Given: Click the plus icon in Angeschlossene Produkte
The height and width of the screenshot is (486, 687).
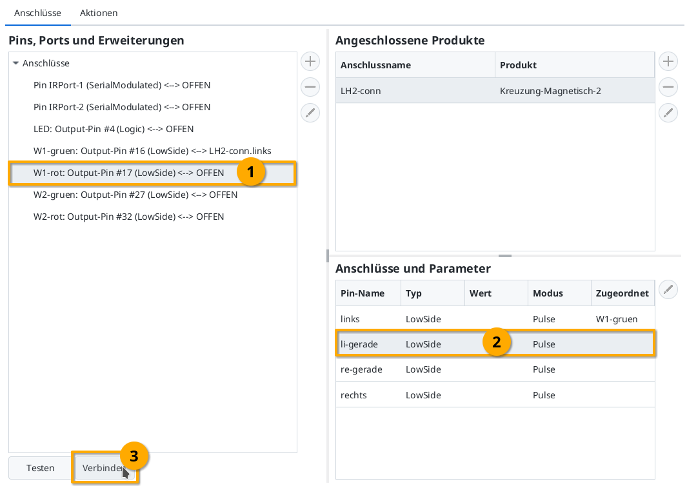Looking at the screenshot, I should pyautogui.click(x=668, y=61).
